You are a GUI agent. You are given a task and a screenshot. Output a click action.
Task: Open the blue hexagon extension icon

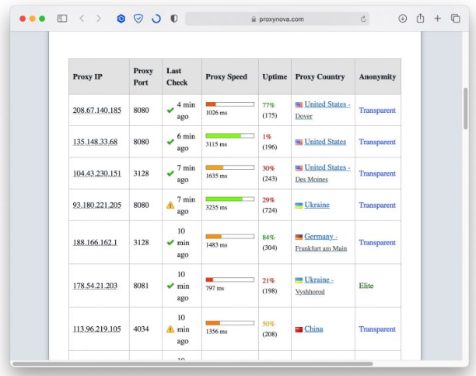pyautogui.click(x=121, y=19)
